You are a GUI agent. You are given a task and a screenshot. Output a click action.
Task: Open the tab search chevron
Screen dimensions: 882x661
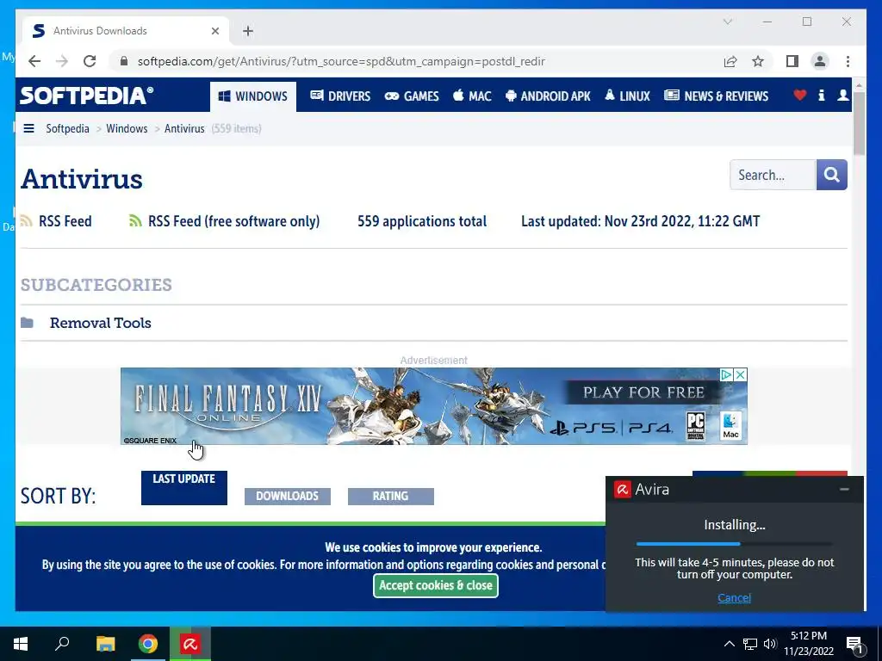pyautogui.click(x=727, y=22)
